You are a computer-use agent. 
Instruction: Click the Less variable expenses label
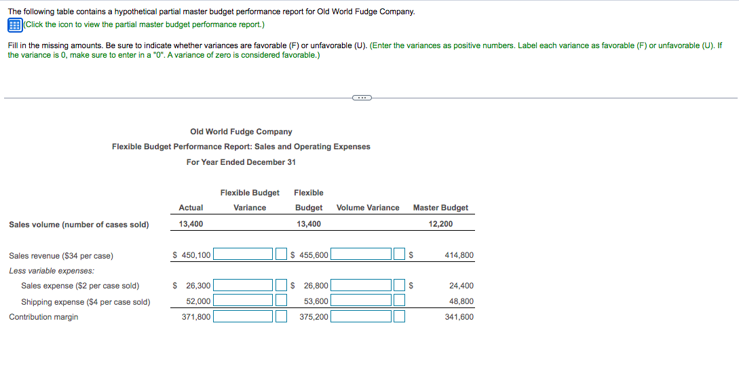coord(52,270)
